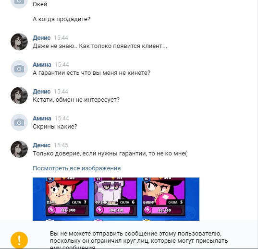This screenshot has height=249, width=258.
Task: Open Денис's avatar beside the 'Только доверие' message
Action: point(19,149)
